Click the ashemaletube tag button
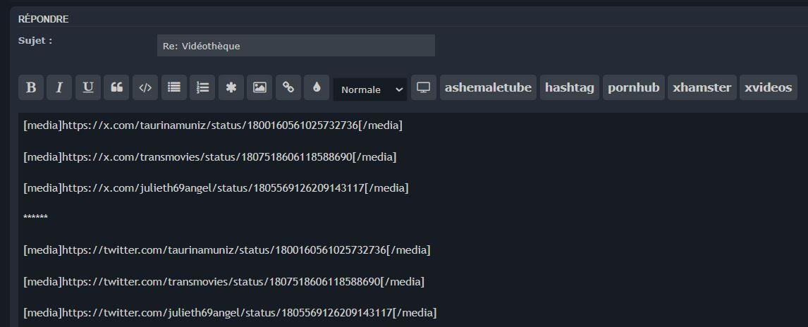808x327 pixels. 488,87
